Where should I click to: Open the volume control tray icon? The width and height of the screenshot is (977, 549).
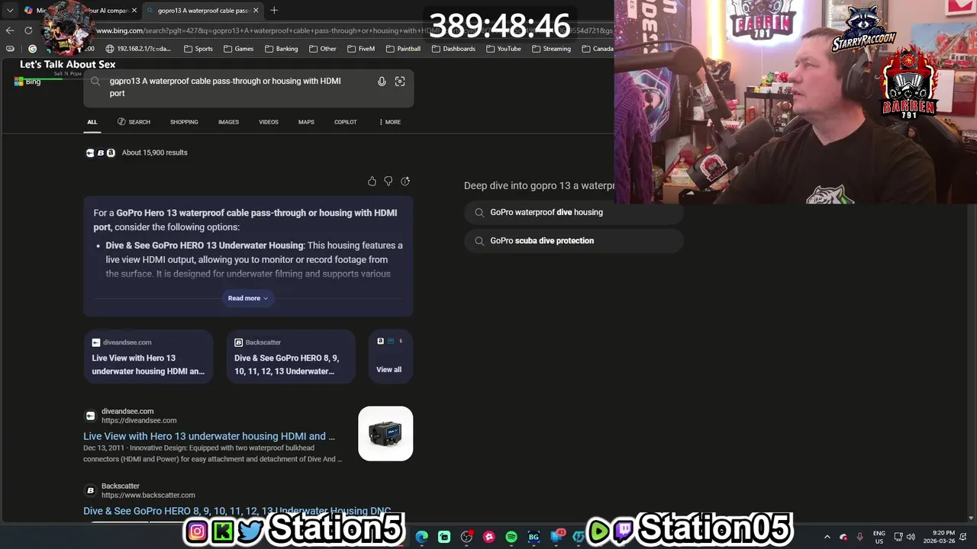point(911,537)
